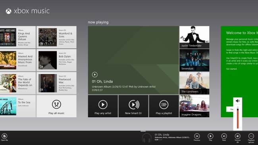Open Kings And Queens Deluxe album
Image resolution: width=258 pixels, height=145 pixels.
click(x=18, y=37)
